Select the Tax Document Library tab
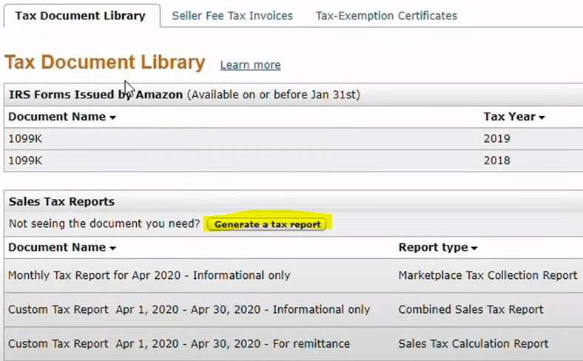The height and width of the screenshot is (361, 583). click(x=82, y=16)
